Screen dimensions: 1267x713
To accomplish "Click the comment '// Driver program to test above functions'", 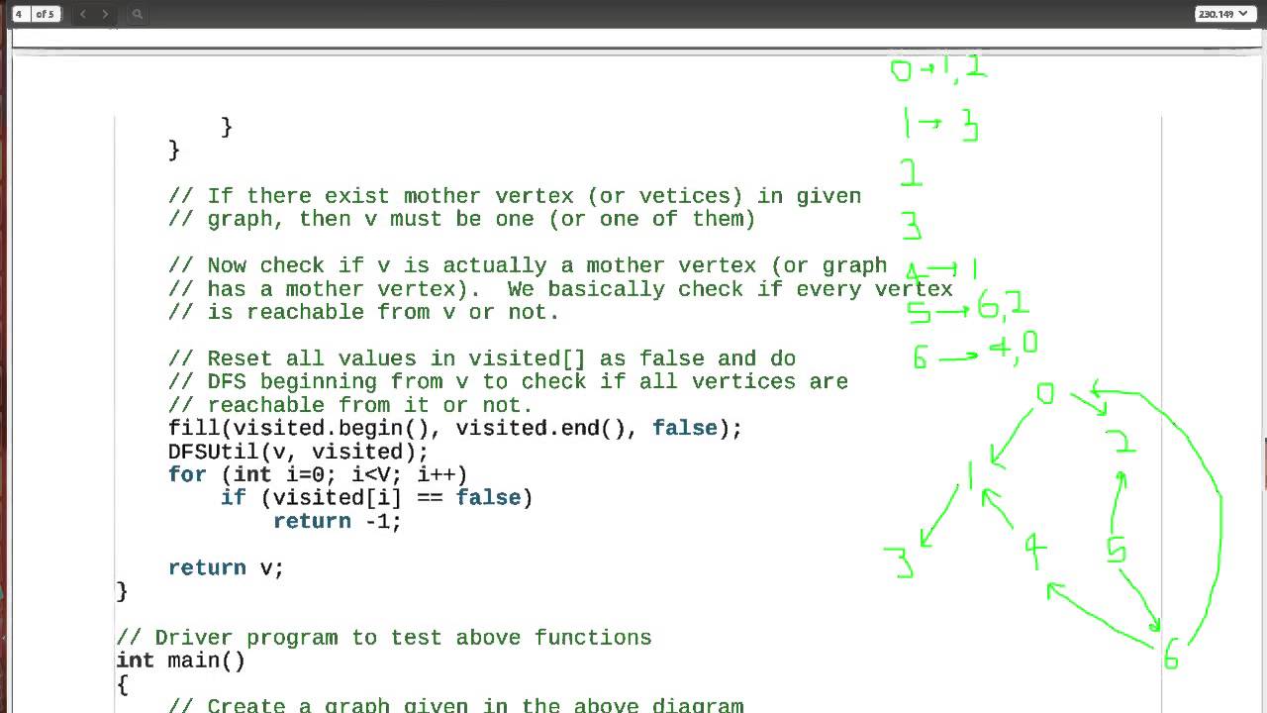I will pos(383,638).
